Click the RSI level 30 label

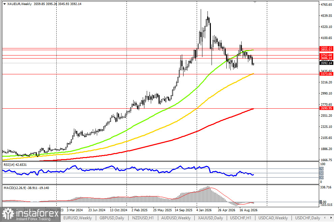tap(322, 178)
